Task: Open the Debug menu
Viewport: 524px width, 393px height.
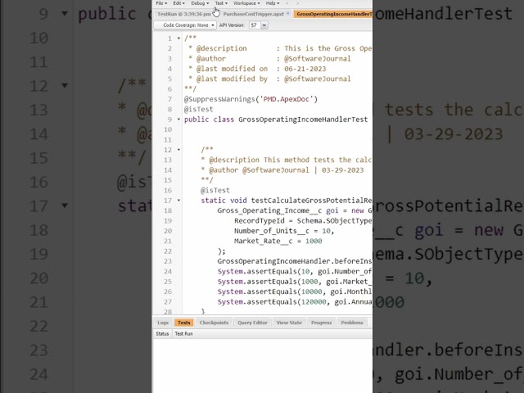Action: [200, 3]
